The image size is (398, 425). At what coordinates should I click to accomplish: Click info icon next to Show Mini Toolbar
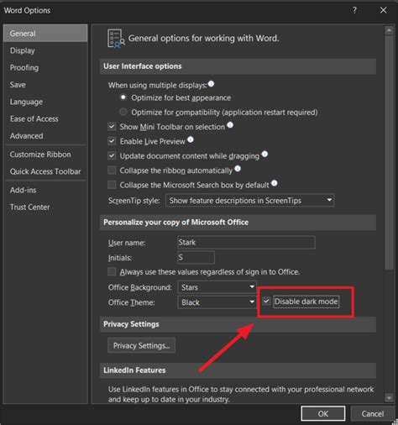(230, 125)
